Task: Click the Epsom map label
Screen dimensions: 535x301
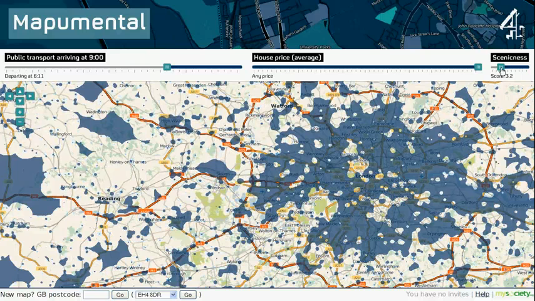Action: tap(323, 256)
